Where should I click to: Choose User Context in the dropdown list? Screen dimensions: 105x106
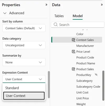tap(24, 96)
